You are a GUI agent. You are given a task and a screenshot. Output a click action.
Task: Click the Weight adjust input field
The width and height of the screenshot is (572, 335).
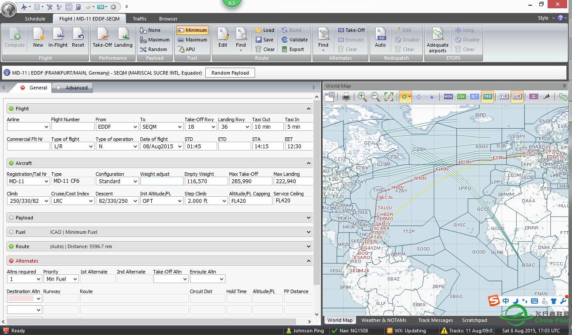pos(161,181)
